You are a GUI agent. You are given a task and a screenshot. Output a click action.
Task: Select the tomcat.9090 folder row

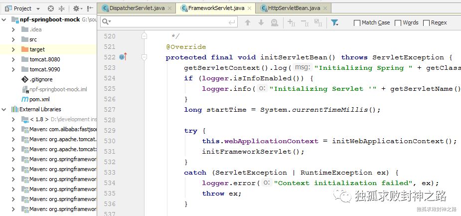pyautogui.click(x=48, y=69)
